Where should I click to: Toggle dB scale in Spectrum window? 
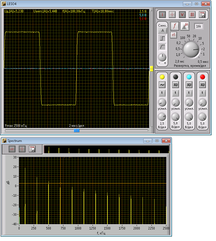pyautogui.click(x=12, y=149)
